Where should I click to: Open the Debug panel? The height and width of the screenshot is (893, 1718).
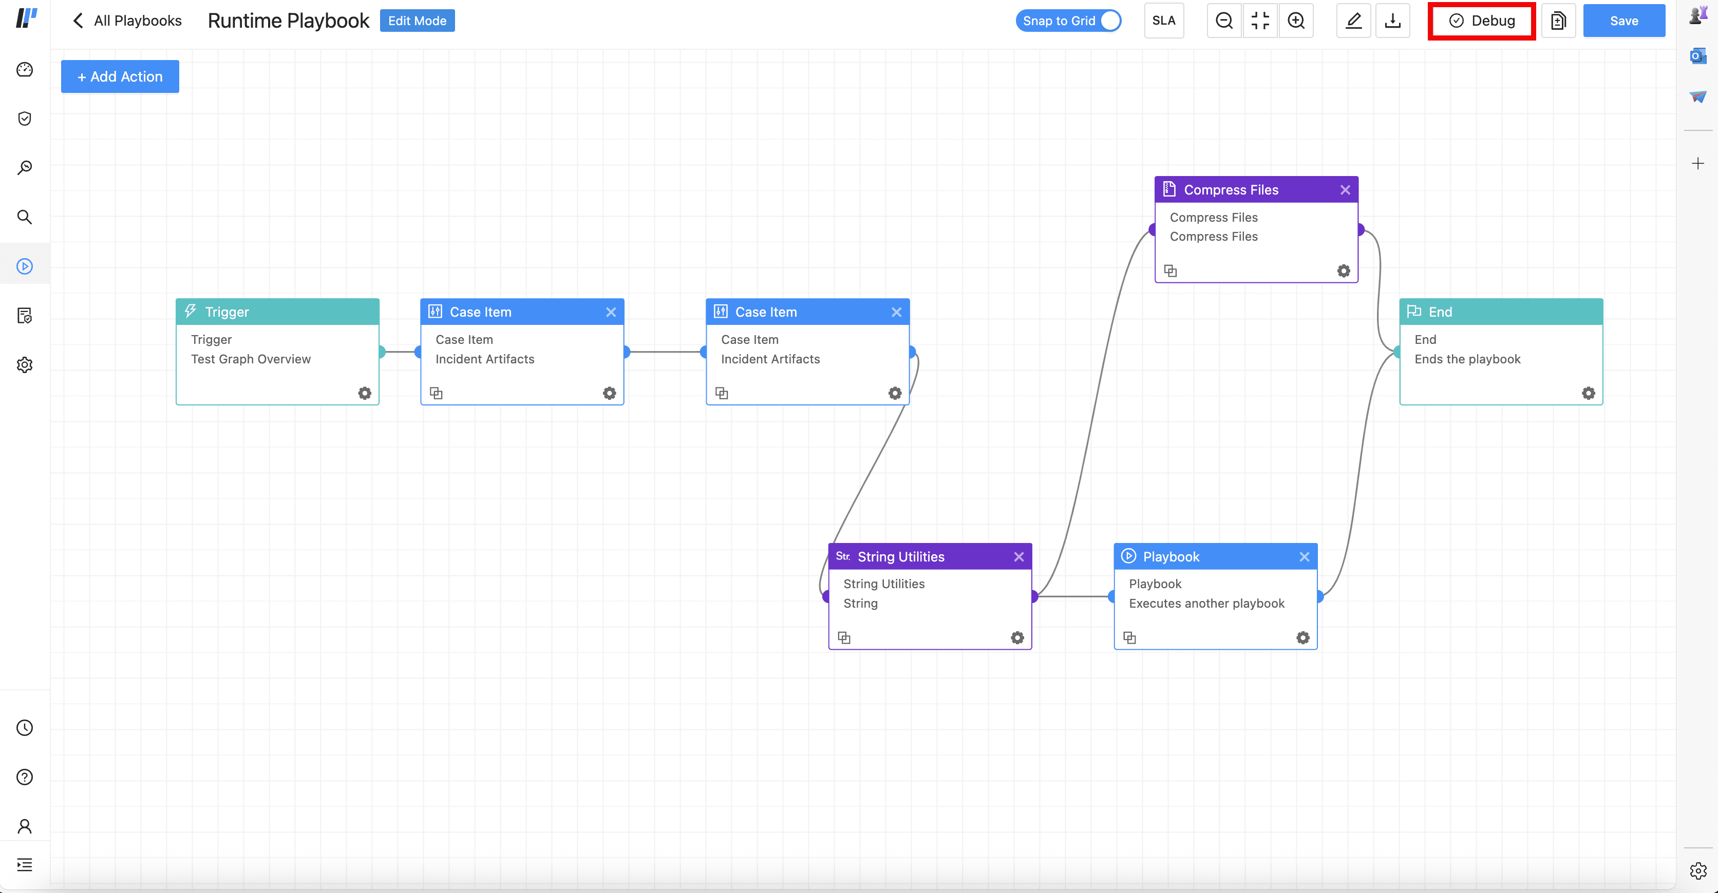click(x=1481, y=21)
